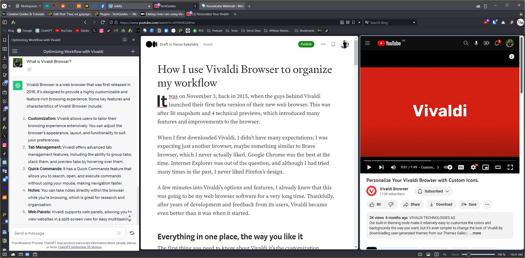Open Medium's more options ellipsis
This screenshot has height=258, width=525.
tap(323, 44)
